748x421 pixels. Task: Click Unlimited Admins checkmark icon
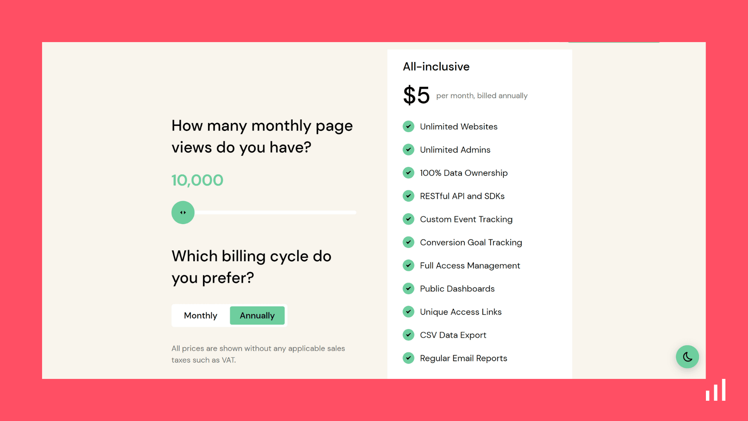tap(408, 150)
